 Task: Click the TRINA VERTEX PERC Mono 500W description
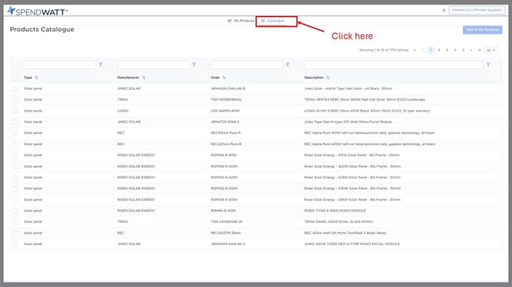(x=365, y=100)
